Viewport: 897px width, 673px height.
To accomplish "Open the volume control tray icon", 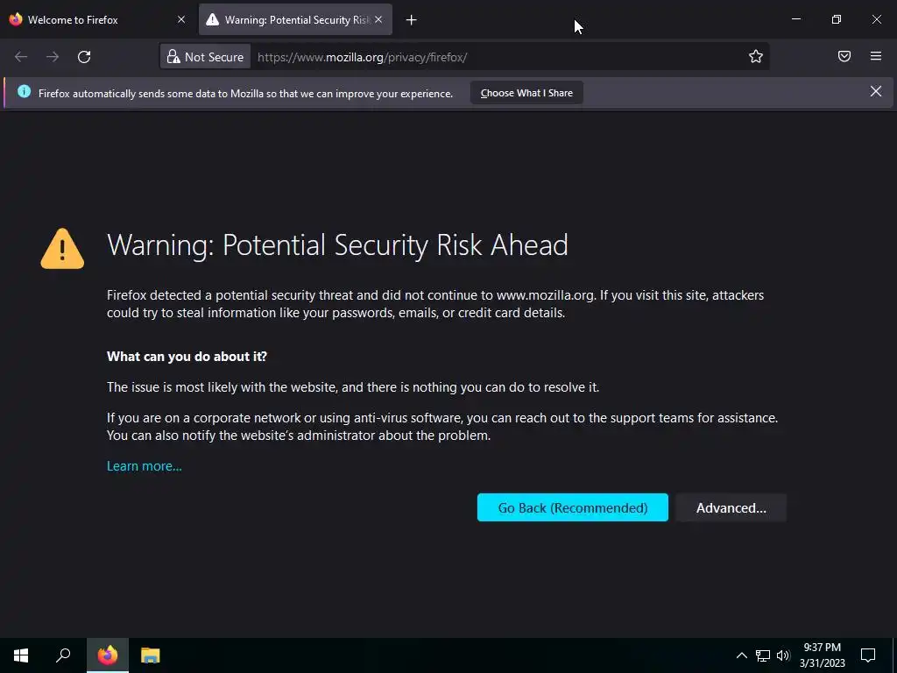I will 783,655.
